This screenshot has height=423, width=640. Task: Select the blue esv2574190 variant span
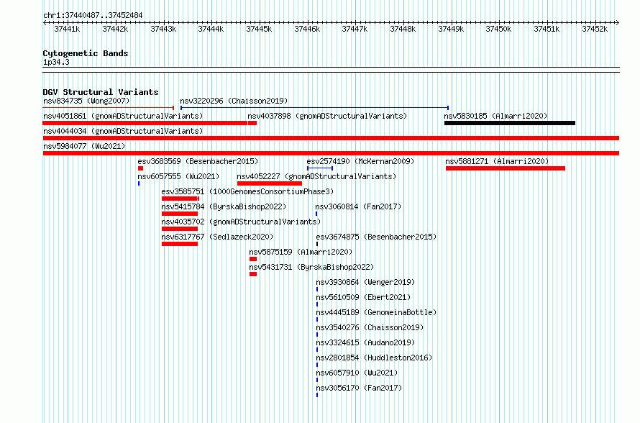320,168
